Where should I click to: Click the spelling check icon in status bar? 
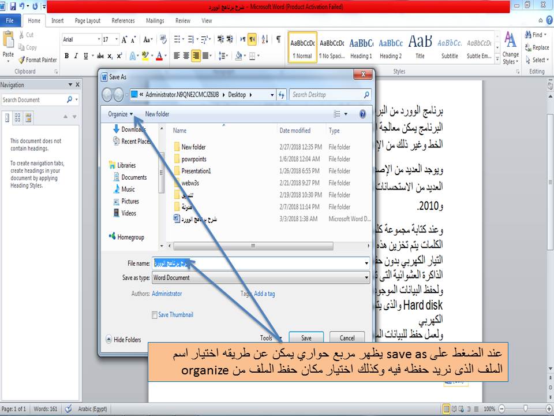(69, 409)
